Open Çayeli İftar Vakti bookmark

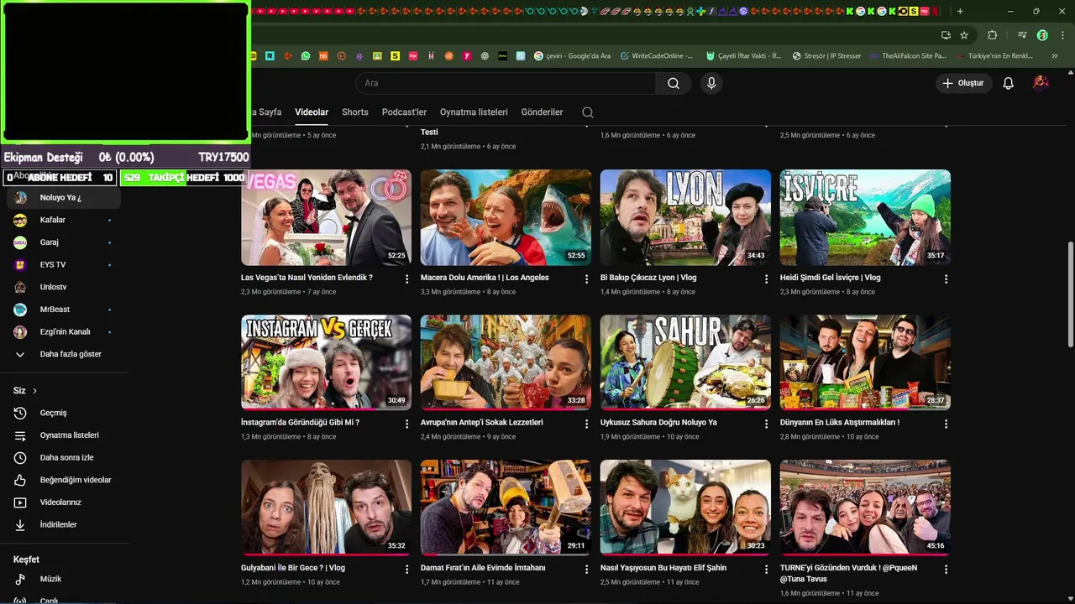tap(742, 56)
